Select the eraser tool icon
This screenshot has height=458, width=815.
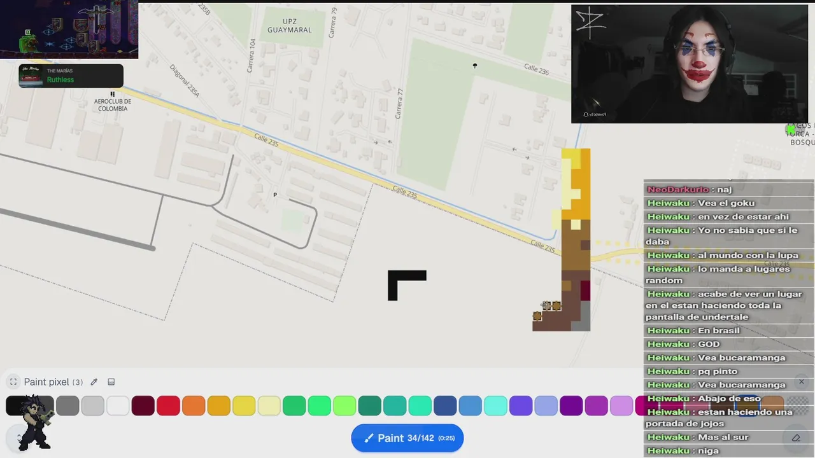[795, 438]
